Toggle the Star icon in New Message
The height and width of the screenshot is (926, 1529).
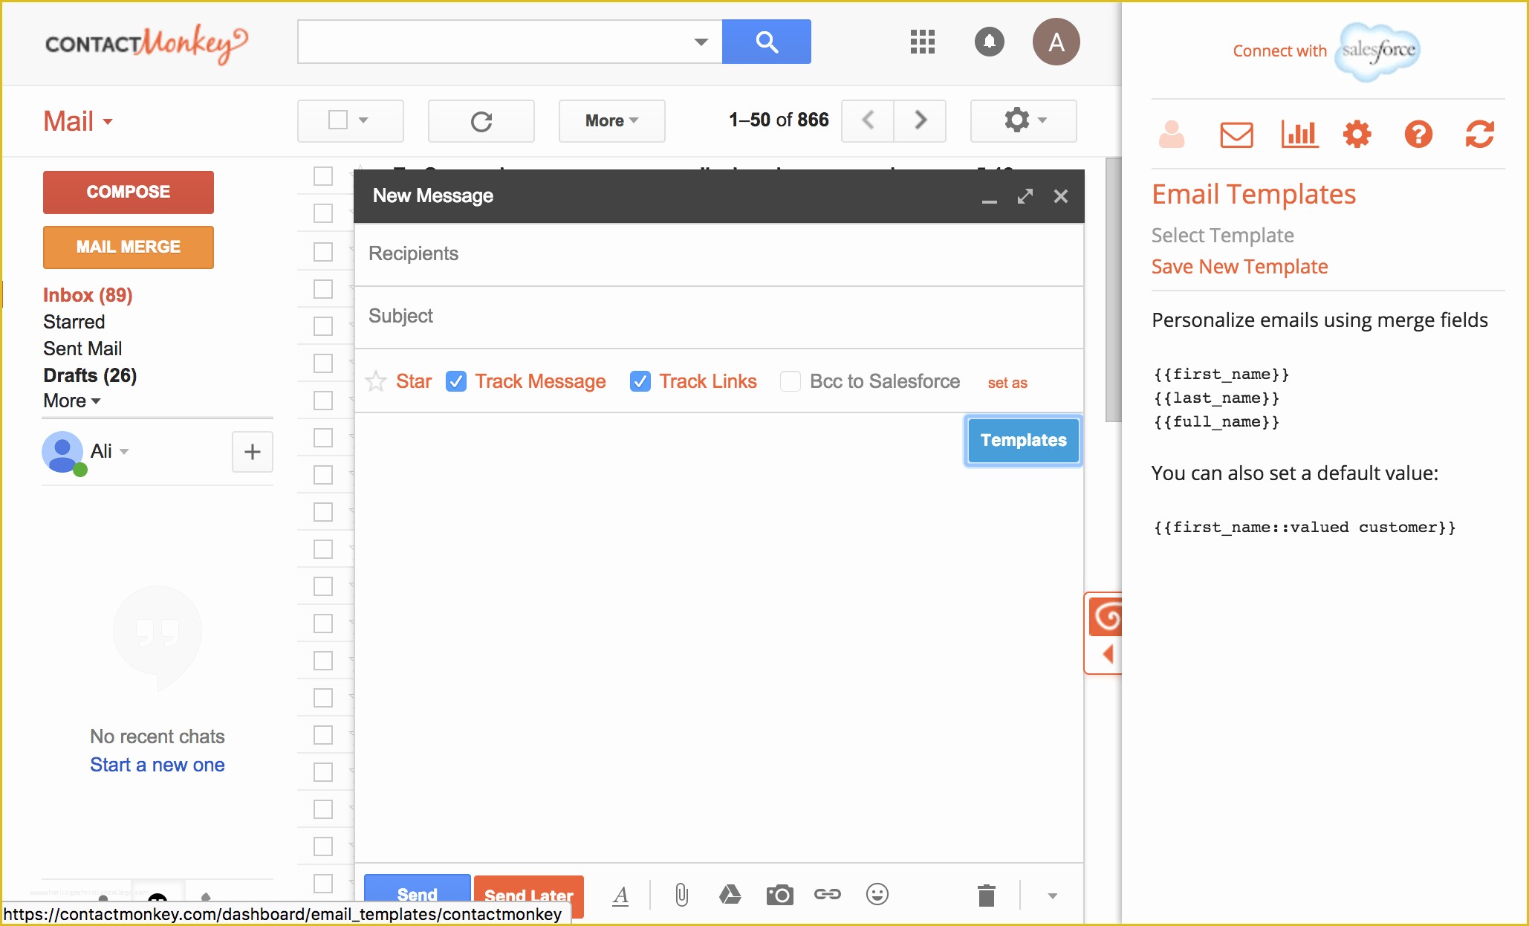376,381
